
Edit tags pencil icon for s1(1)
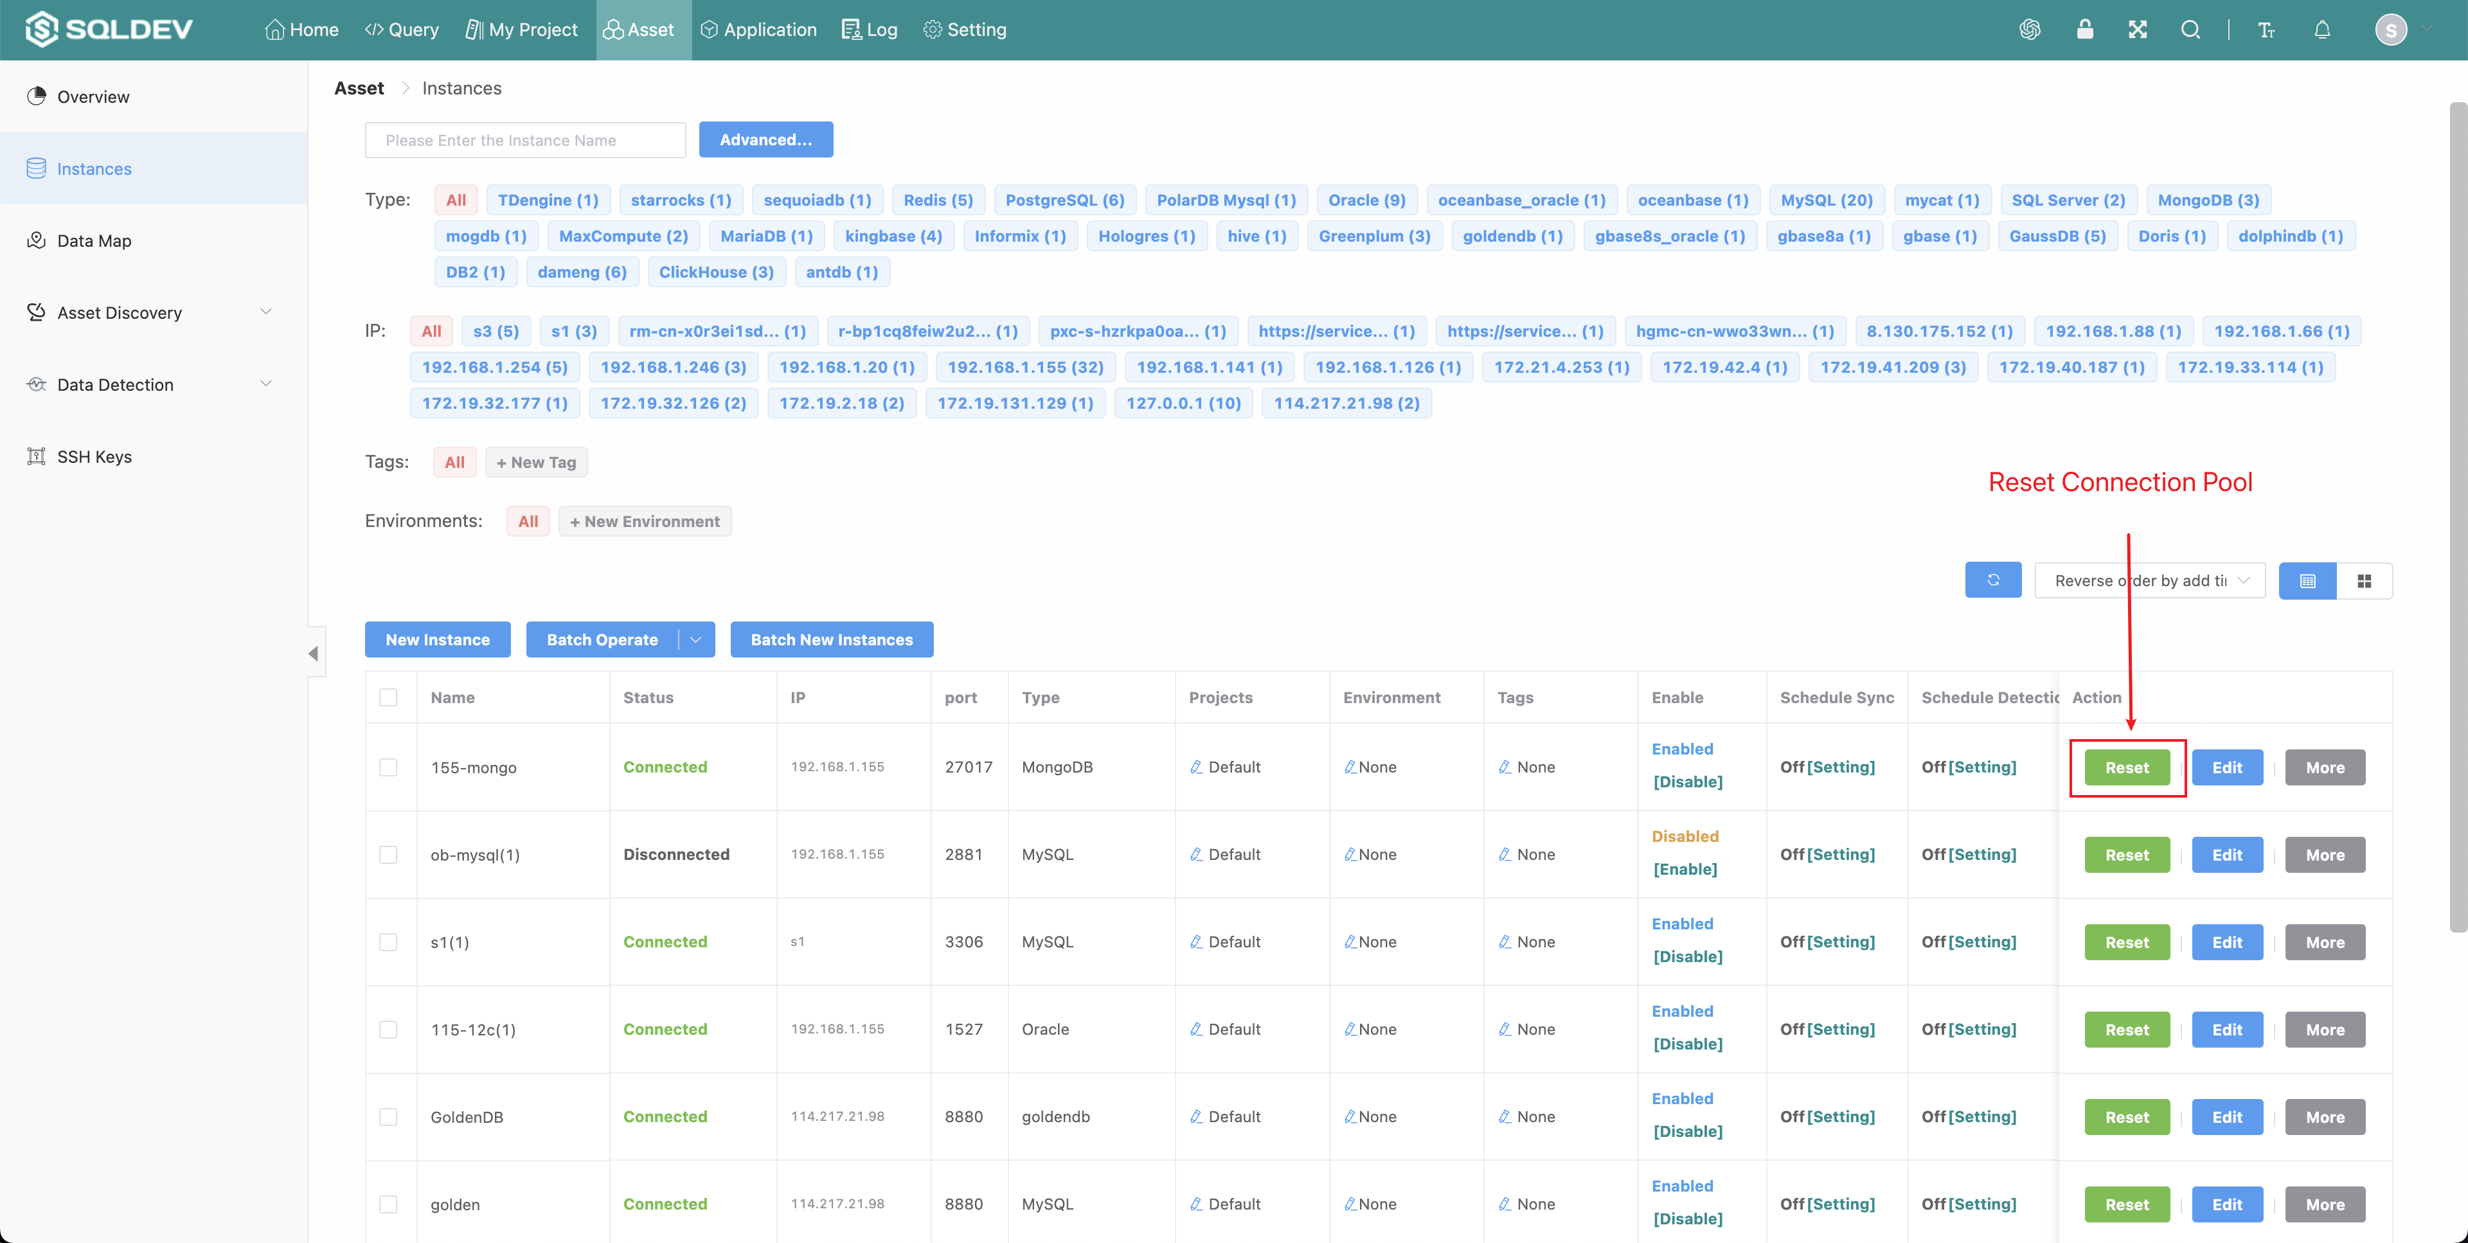tap(1504, 942)
